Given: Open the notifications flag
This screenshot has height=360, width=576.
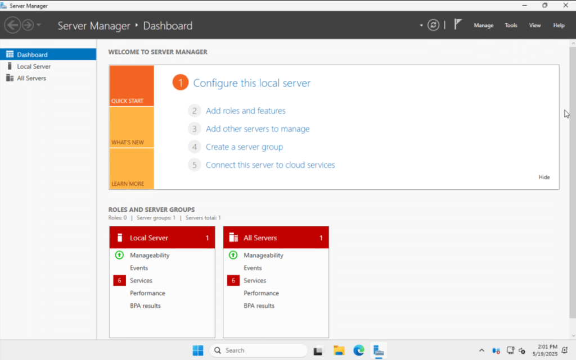Looking at the screenshot, I should coord(457,25).
